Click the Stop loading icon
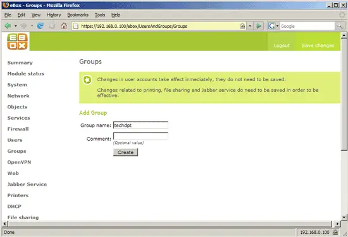The image size is (348, 237). tap(52, 26)
